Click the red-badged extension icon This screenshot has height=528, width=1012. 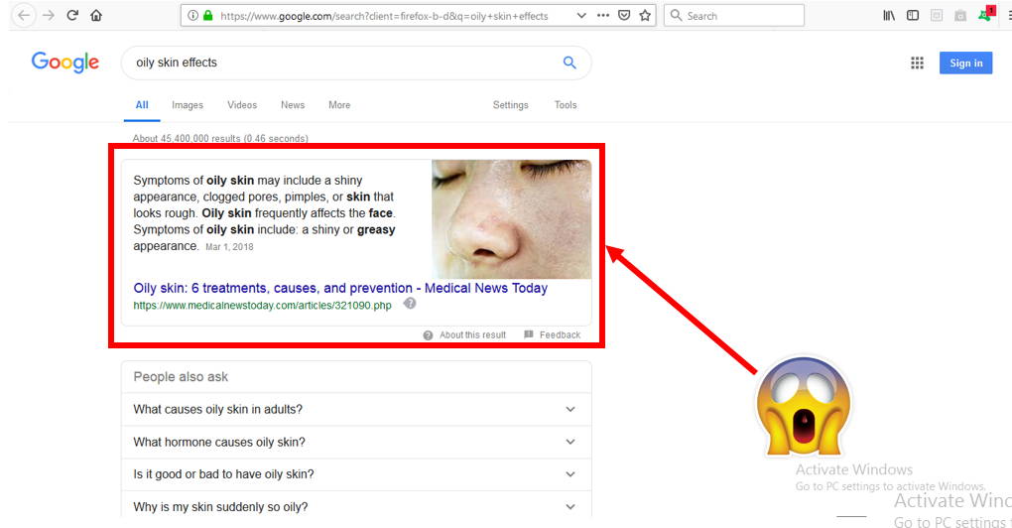click(x=986, y=14)
